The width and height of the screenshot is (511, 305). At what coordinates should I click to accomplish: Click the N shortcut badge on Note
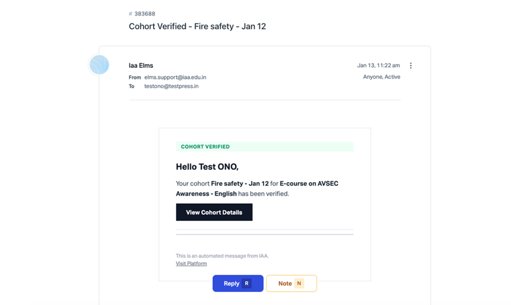point(299,283)
